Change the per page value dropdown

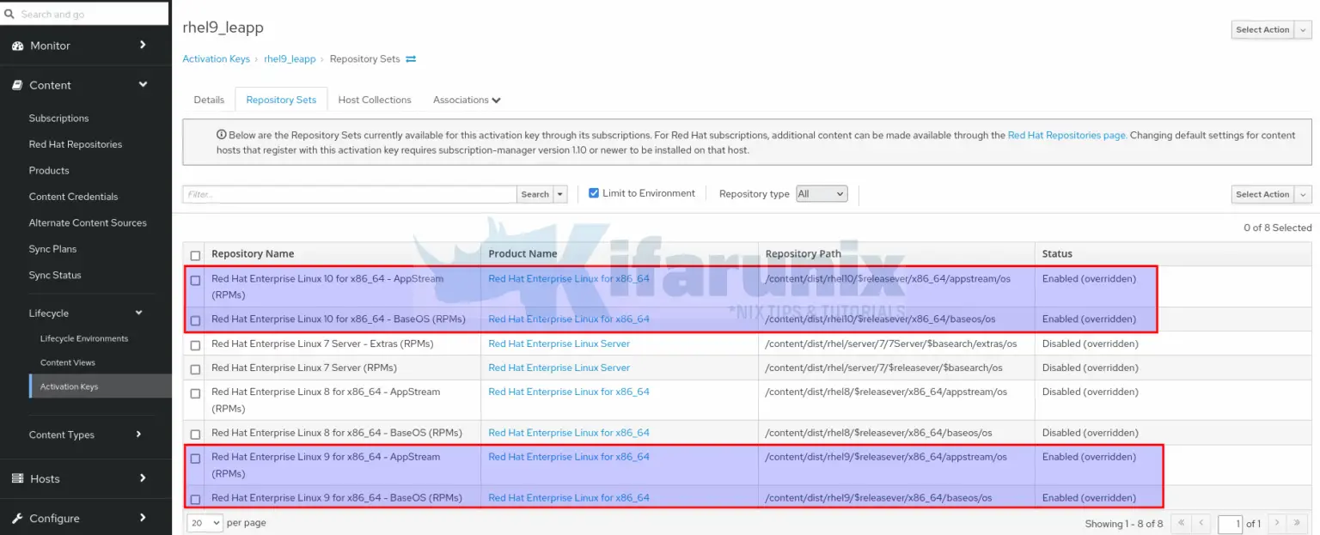(204, 523)
